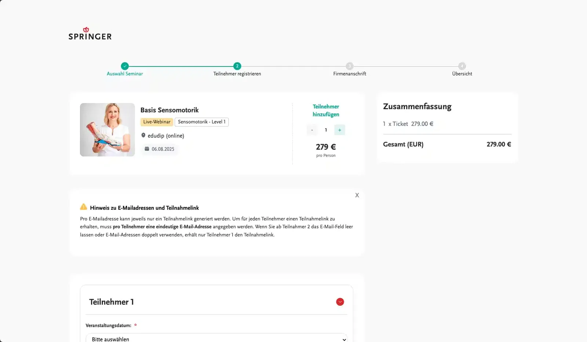Screen dimensions: 587x342
Task: Click the Live-Webinar tag
Action: 157,122
